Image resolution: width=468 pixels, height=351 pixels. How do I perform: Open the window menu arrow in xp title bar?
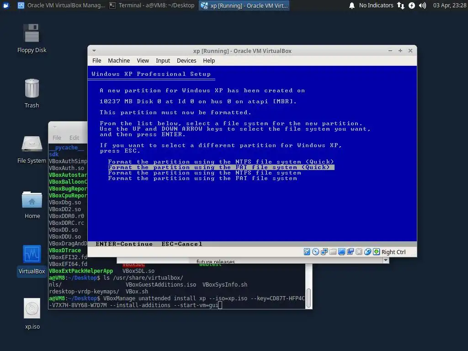[x=94, y=51]
